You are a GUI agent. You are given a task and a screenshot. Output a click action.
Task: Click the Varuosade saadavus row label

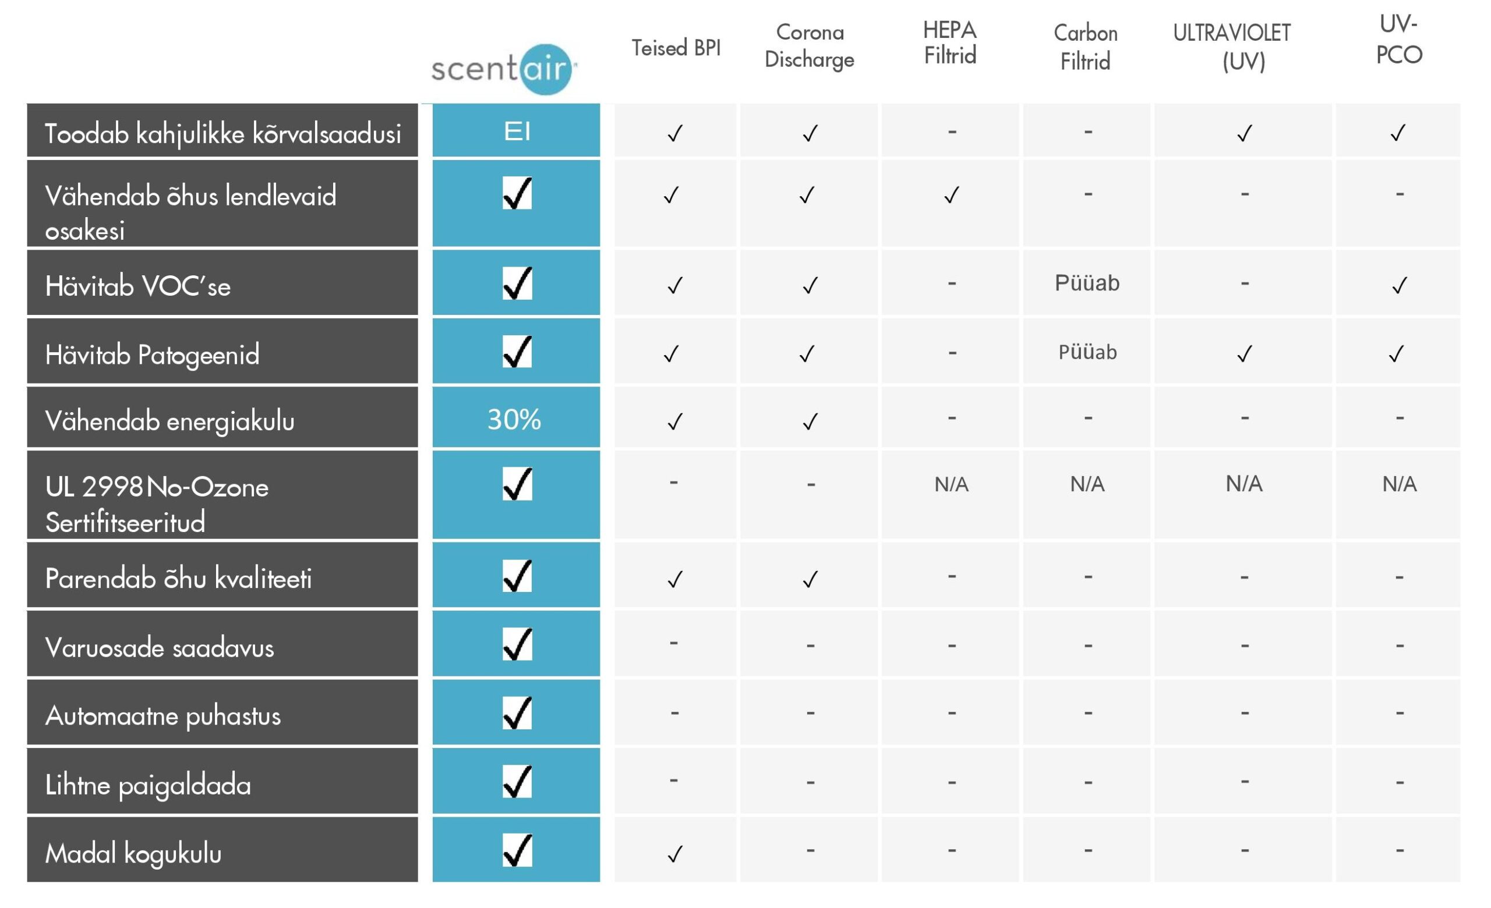point(222,643)
